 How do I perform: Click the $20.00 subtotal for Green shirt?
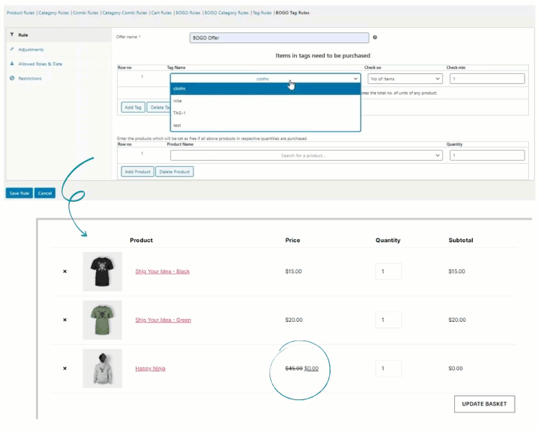[x=457, y=320]
